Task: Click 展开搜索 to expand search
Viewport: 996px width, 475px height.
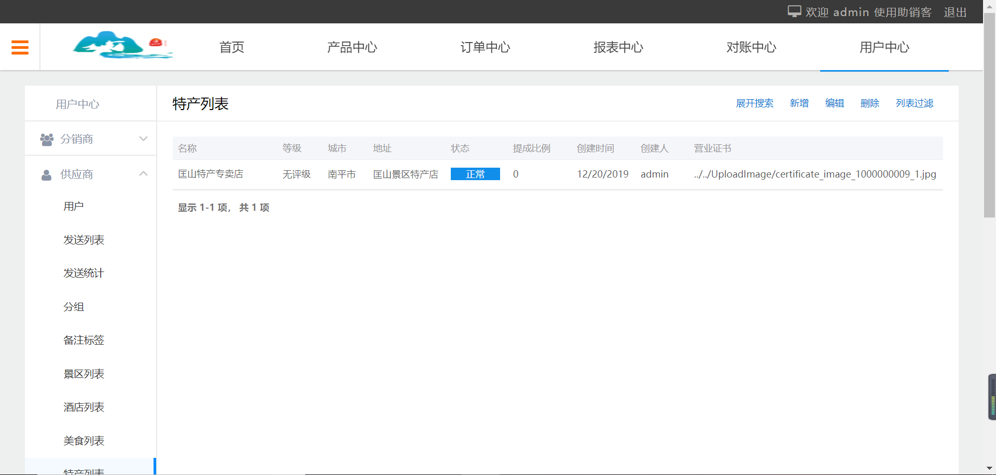Action: click(755, 103)
